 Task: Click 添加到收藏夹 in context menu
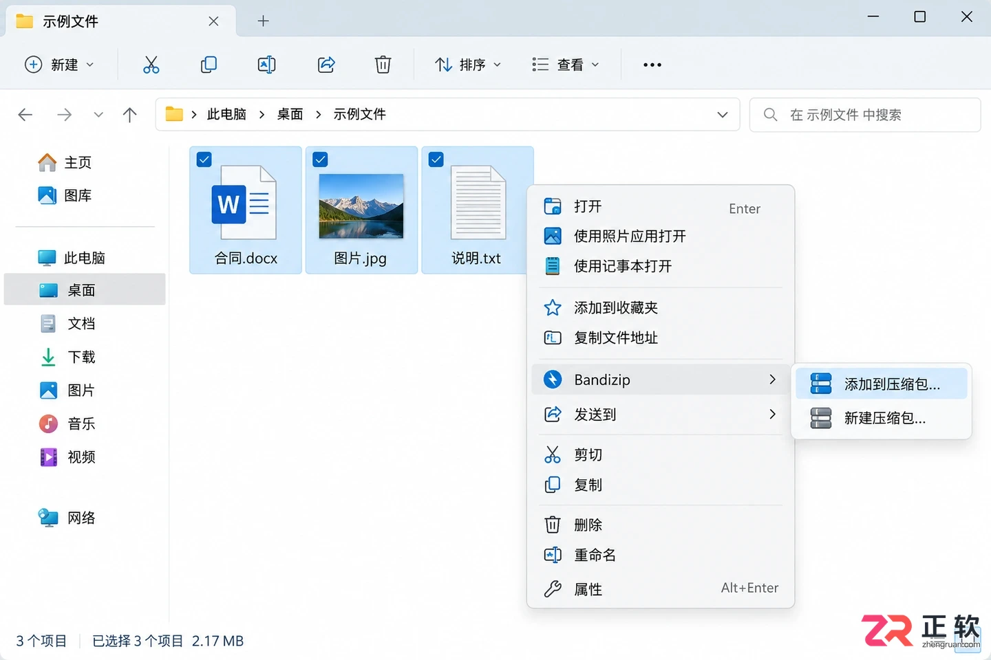661,308
